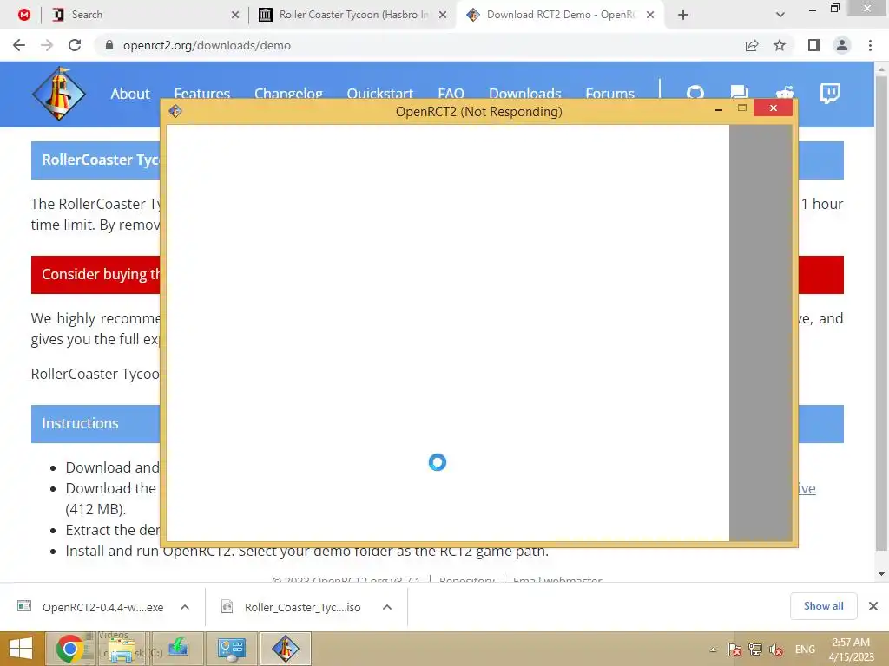The image size is (889, 666).
Task: Close the Not Responding OpenRCT2 window
Action: click(773, 108)
